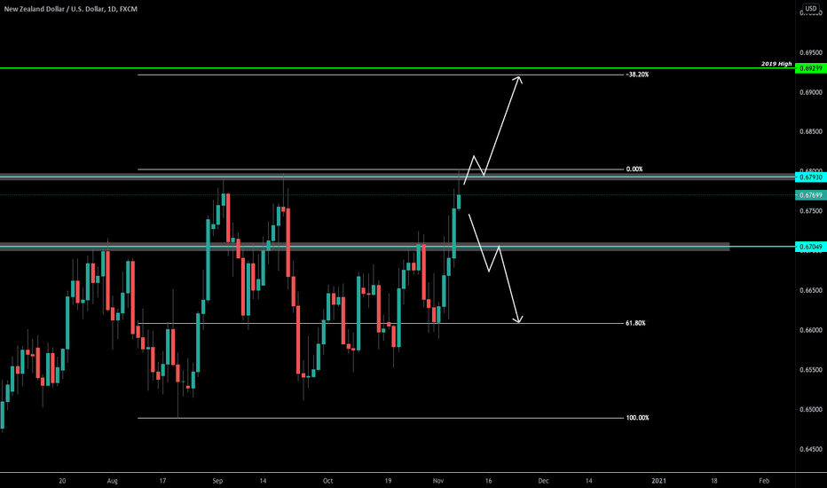Click the Nov label on the time axis

(437, 481)
